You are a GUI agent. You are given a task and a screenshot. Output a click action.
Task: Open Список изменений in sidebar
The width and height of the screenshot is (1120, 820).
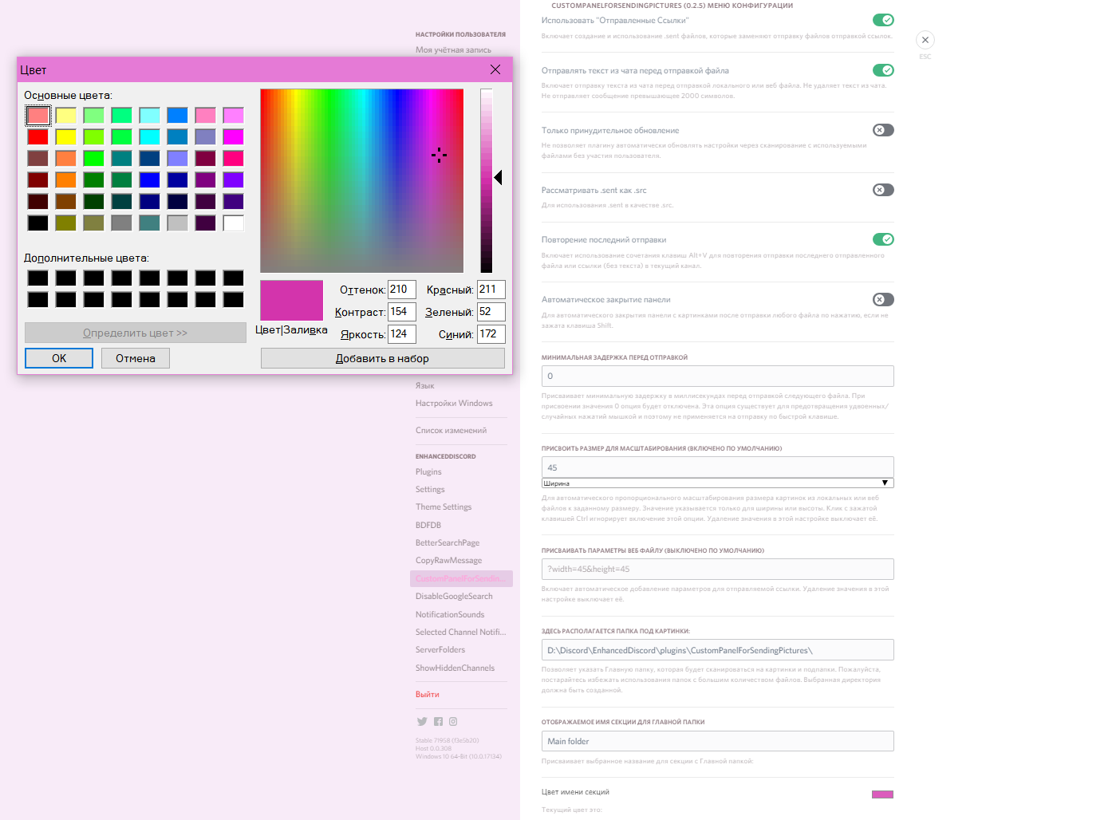(x=451, y=430)
